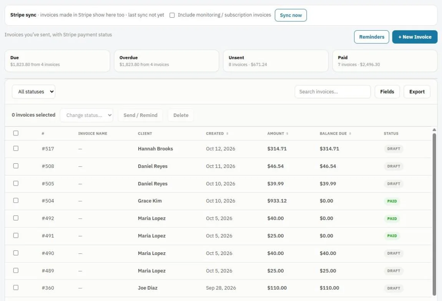Select invoice #492 checkbox
The width and height of the screenshot is (442, 301).
[16, 218]
